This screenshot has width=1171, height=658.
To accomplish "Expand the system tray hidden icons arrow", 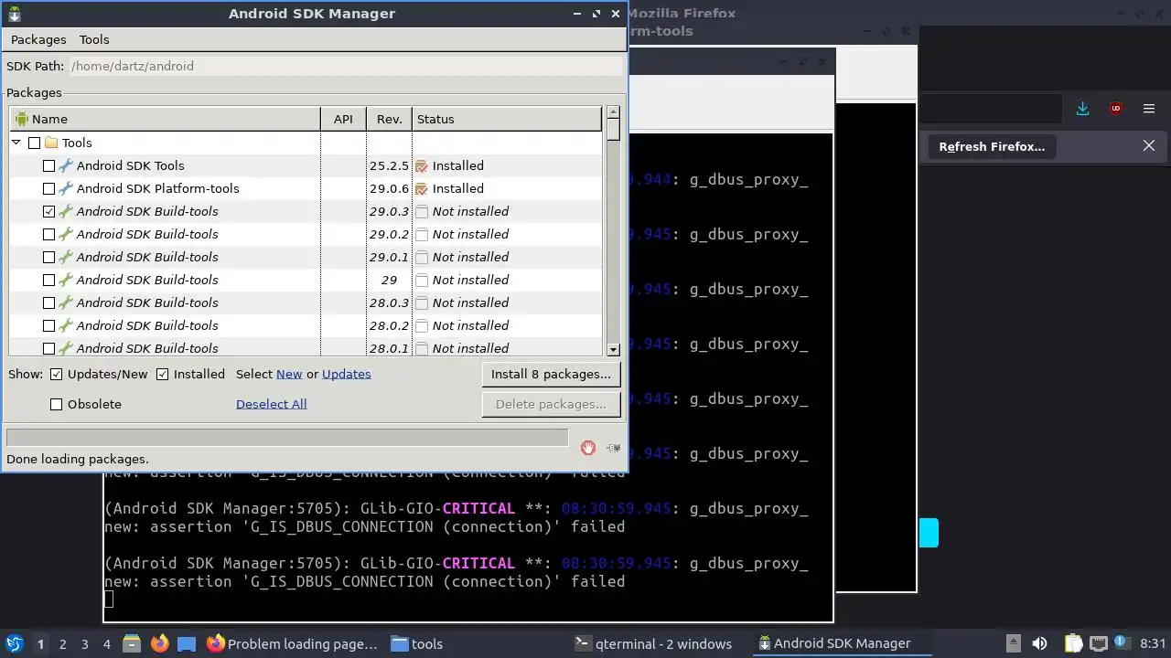I will (1013, 643).
